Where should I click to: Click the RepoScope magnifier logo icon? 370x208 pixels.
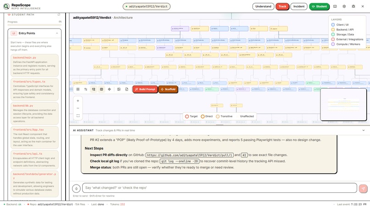pyautogui.click(x=6, y=6)
